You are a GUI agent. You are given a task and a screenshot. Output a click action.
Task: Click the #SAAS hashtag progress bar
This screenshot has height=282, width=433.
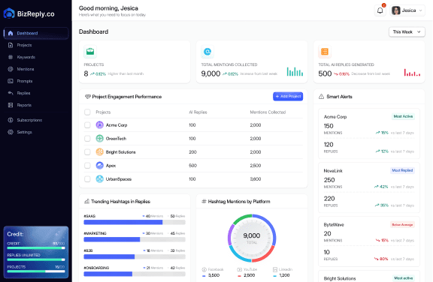tap(135, 222)
